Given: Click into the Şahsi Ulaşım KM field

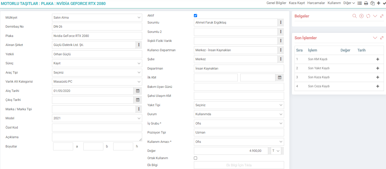Looking at the screenshot, I should (239, 96).
